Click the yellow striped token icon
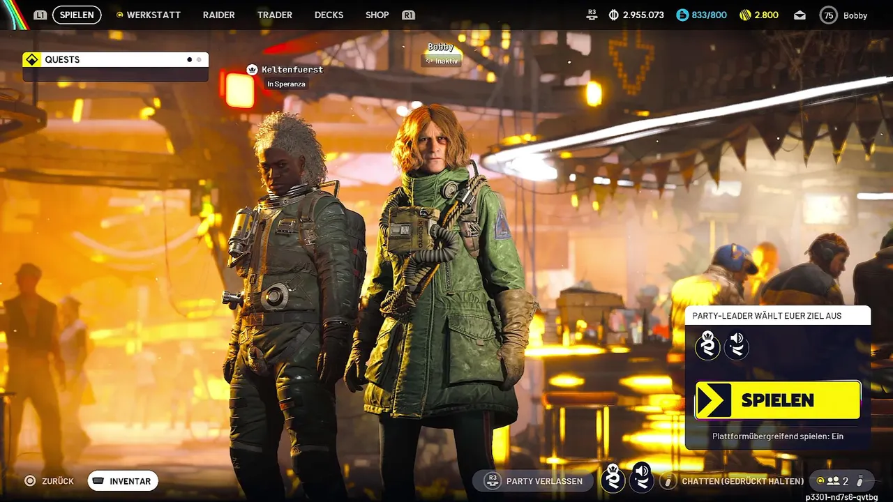 [745, 15]
